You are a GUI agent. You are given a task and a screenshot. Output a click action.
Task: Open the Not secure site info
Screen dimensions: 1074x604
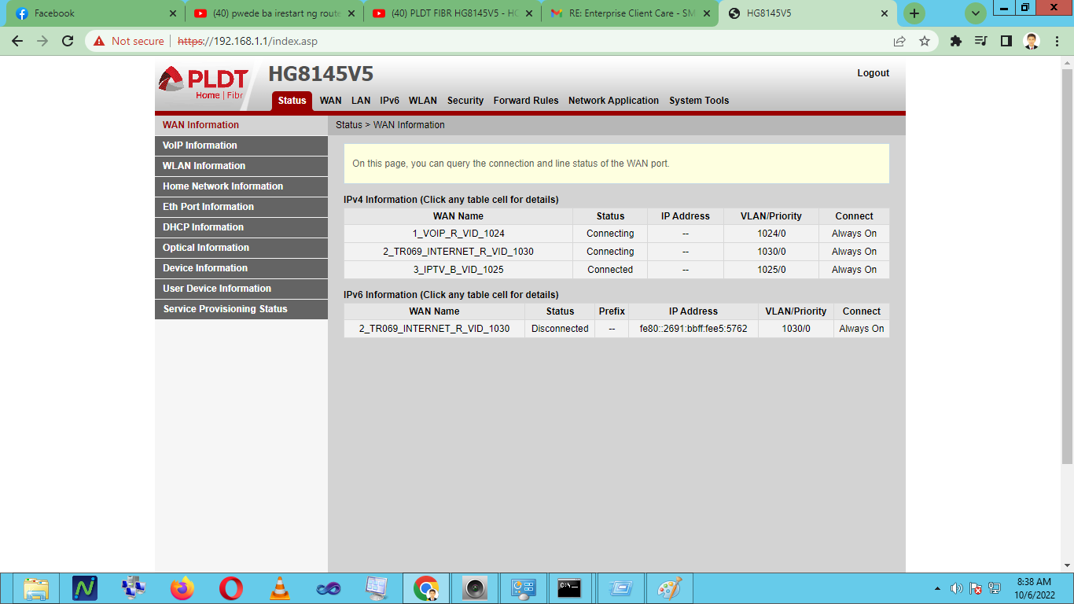coord(129,41)
